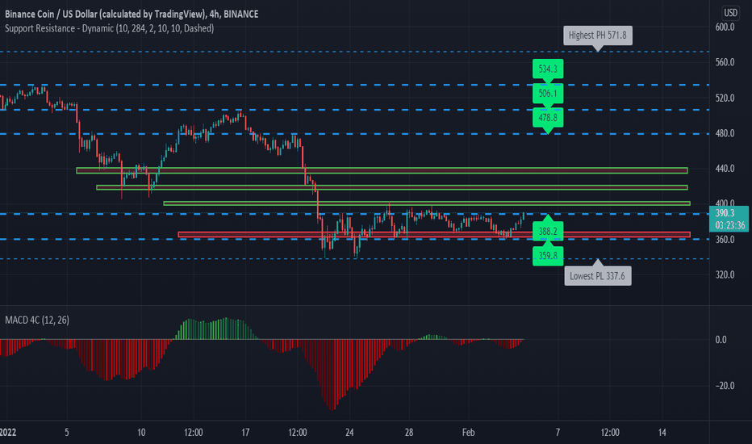The width and height of the screenshot is (752, 444).
Task: Click the date axis label 28
Action: click(408, 433)
